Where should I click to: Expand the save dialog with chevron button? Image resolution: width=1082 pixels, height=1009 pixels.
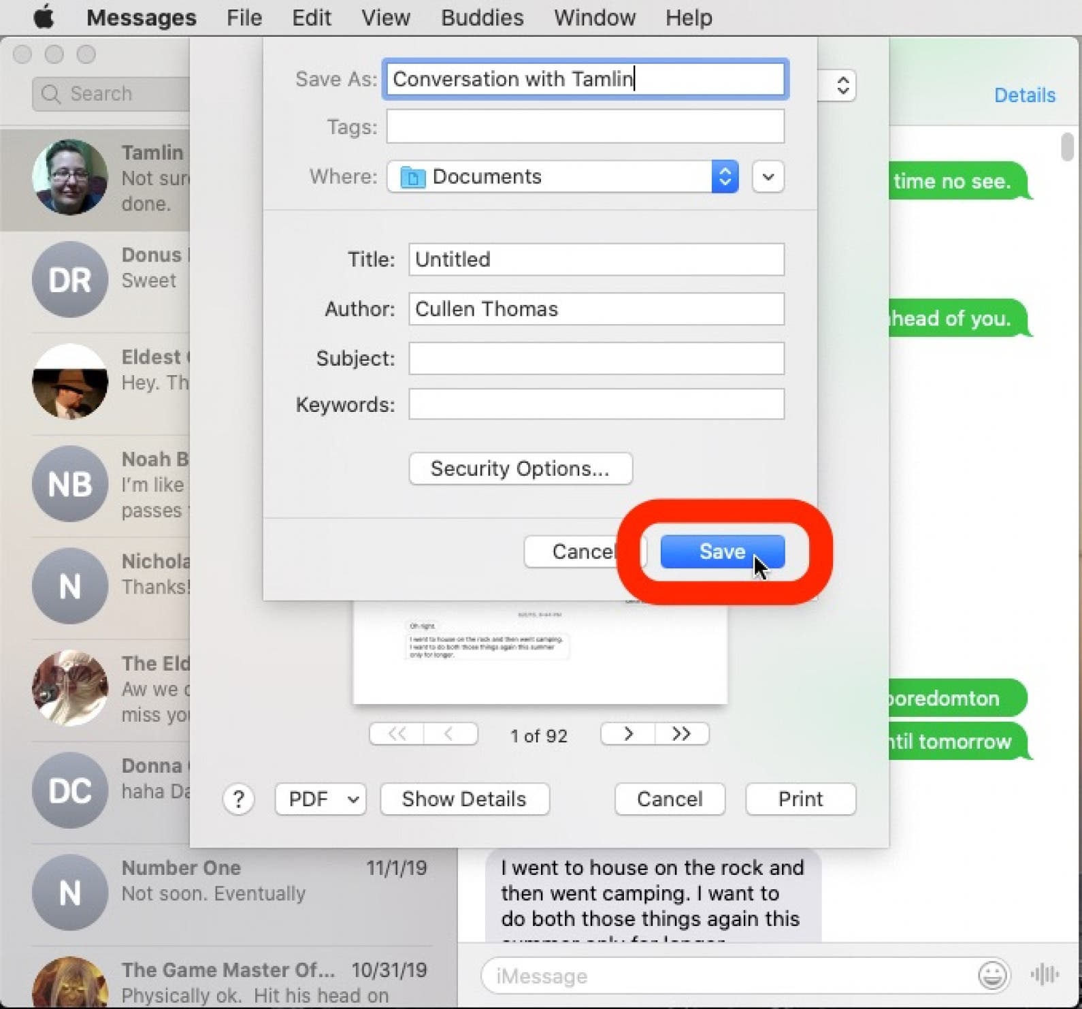(768, 177)
